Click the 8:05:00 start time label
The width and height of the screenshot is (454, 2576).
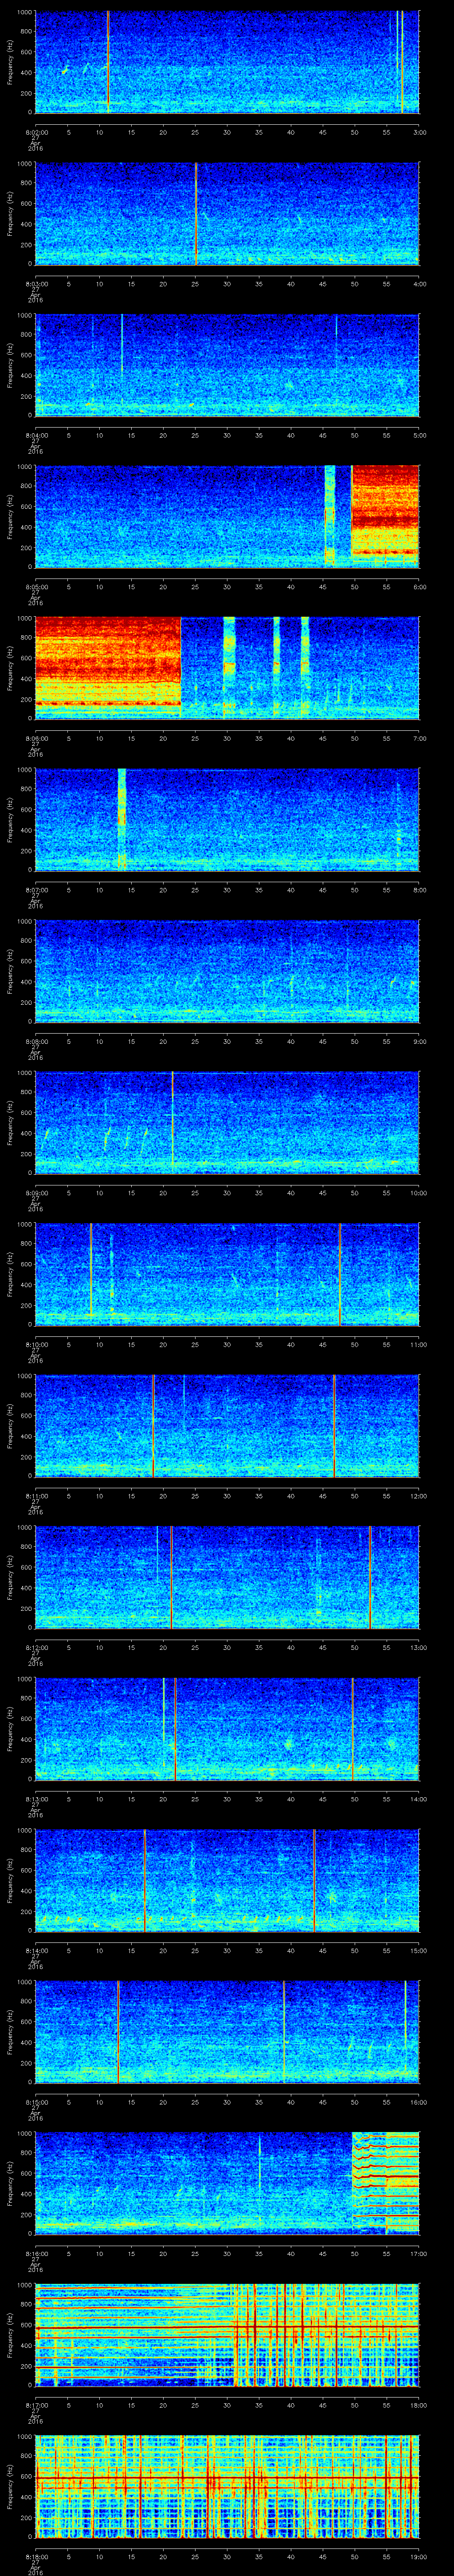36,587
